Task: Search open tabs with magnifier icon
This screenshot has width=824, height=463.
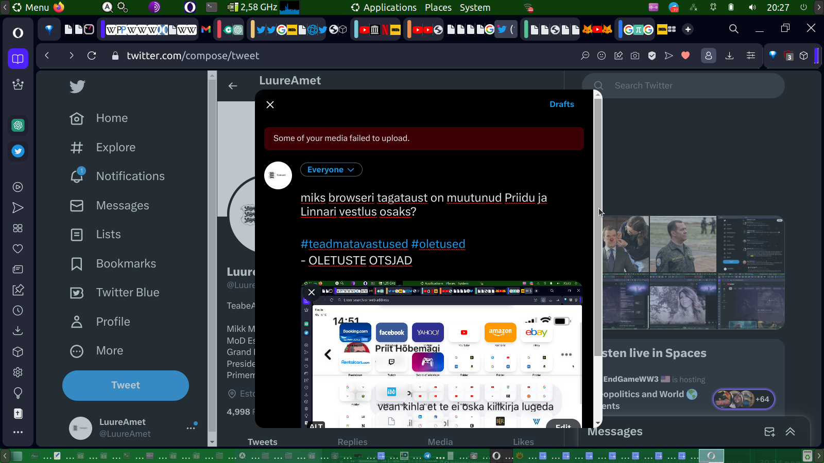Action: (x=734, y=29)
